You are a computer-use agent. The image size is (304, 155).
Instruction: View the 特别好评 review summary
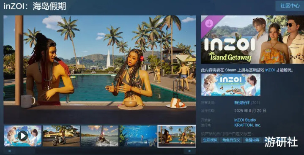(x=242, y=103)
